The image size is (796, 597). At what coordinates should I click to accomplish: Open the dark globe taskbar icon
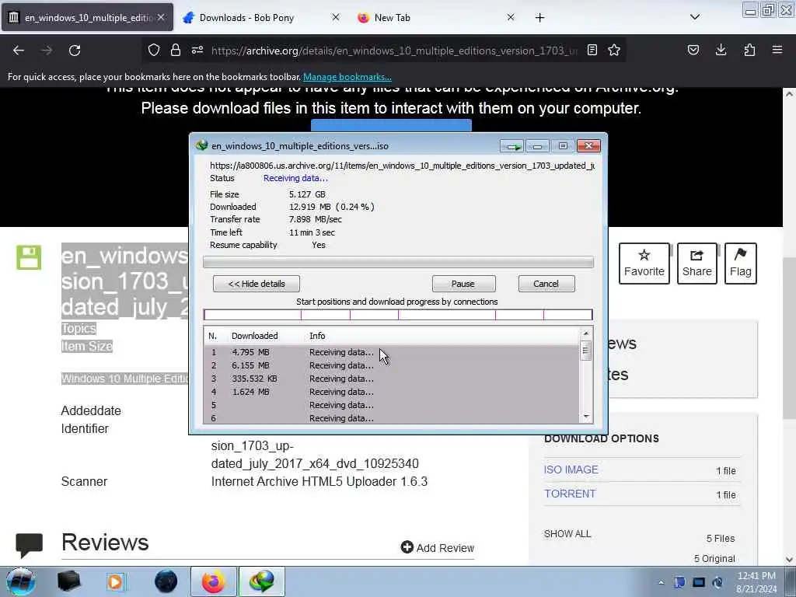pos(166,581)
